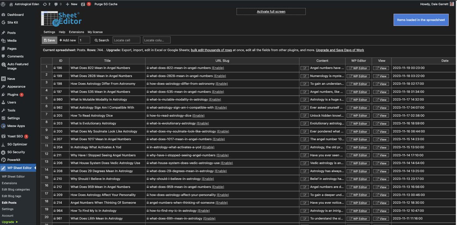The width and height of the screenshot is (457, 225).
Task: Click the Search button in the toolbar
Action: point(102,40)
